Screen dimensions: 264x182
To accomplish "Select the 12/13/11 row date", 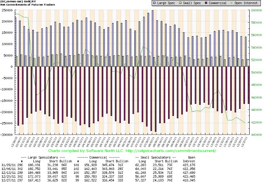I will 9,173.
